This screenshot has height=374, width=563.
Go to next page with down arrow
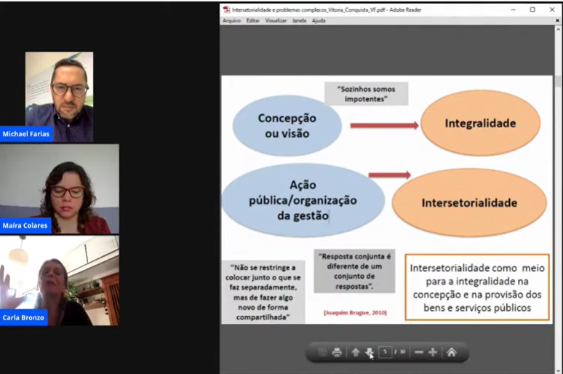click(370, 353)
